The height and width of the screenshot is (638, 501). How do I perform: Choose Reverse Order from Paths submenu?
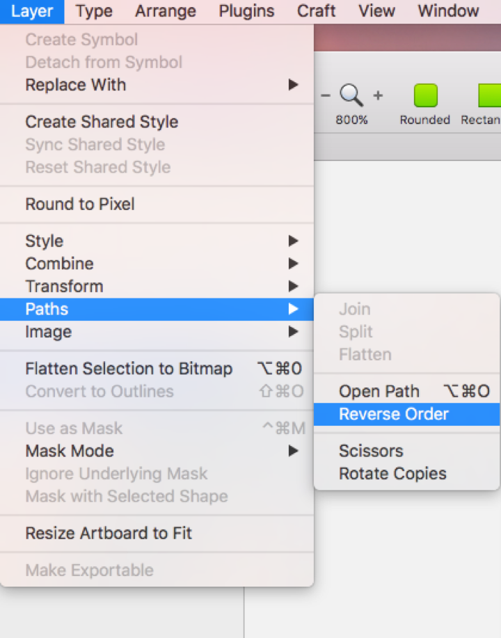point(394,415)
